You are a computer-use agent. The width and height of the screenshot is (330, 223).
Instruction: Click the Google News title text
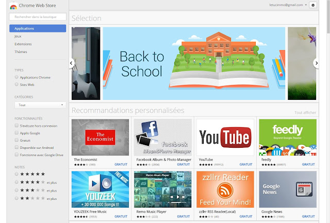pyautogui.click(x=272, y=212)
